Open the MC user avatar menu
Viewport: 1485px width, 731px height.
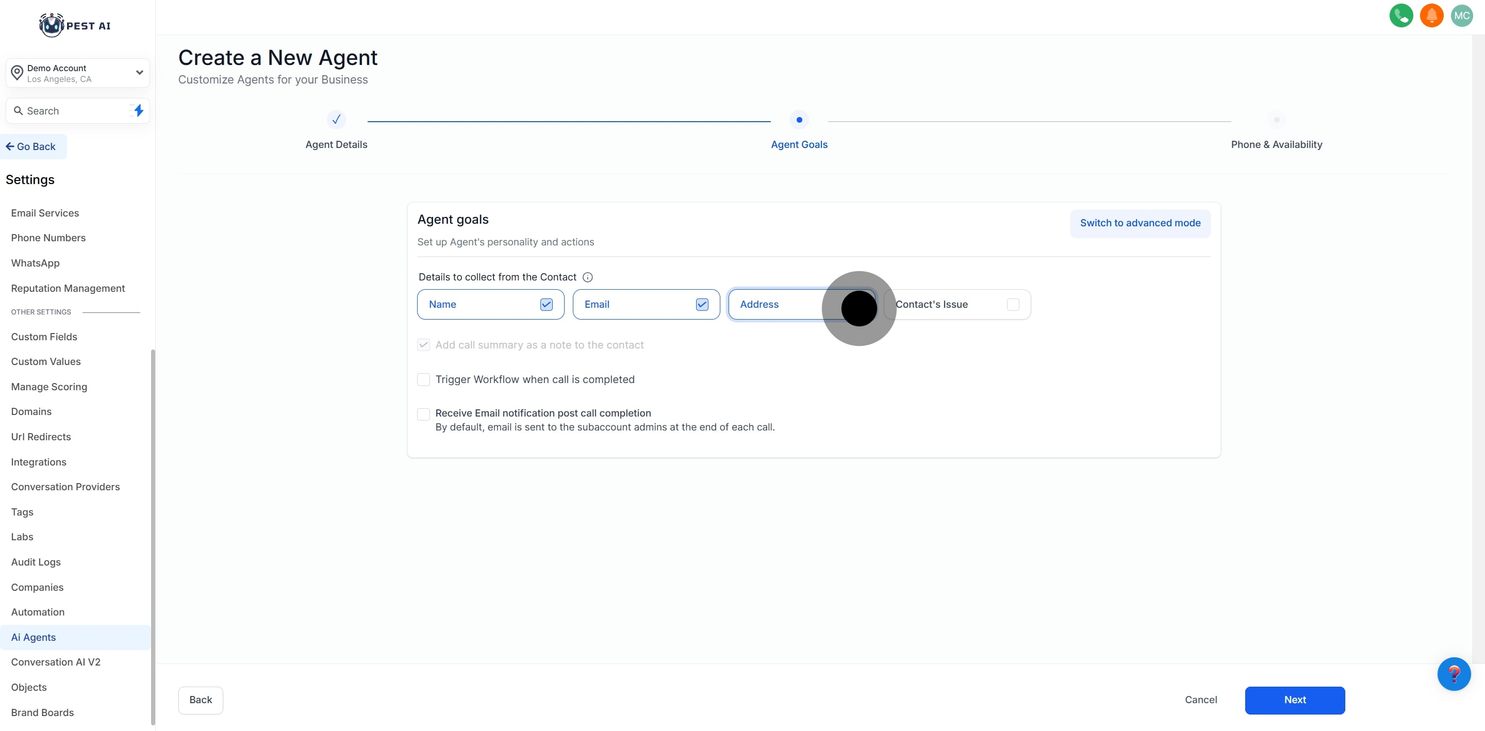(x=1461, y=15)
